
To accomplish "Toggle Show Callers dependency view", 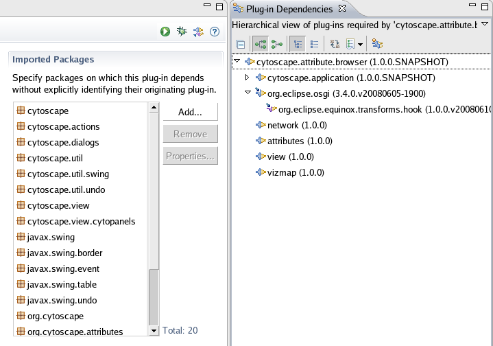I will point(277,45).
